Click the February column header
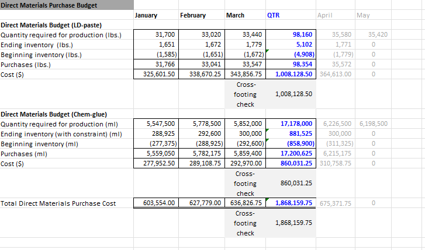Viewport: 425px width, 250px height. [202, 15]
